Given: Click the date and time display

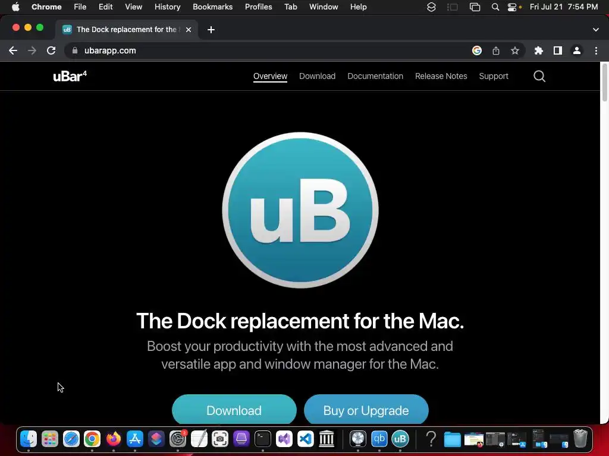Looking at the screenshot, I should tap(564, 7).
